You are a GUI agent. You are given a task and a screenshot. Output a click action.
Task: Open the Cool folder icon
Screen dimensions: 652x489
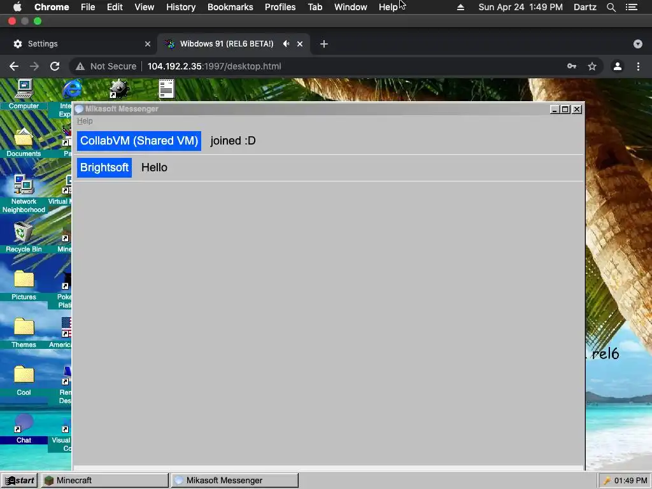(24, 381)
